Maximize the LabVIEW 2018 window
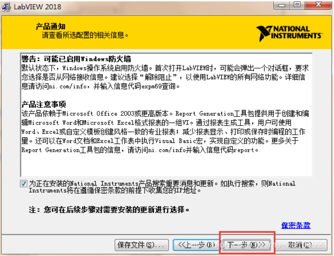The height and width of the screenshot is (256, 334). pos(297,5)
